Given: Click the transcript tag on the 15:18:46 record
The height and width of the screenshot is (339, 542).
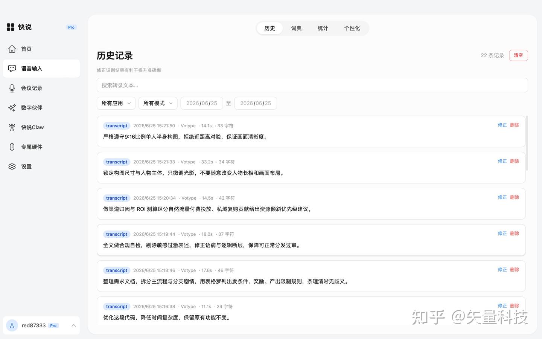Looking at the screenshot, I should click(x=117, y=270).
